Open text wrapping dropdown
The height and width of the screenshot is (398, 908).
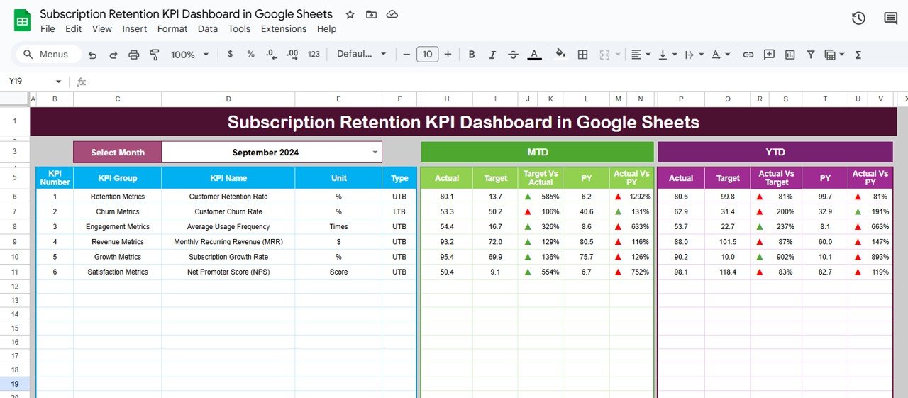coord(694,55)
